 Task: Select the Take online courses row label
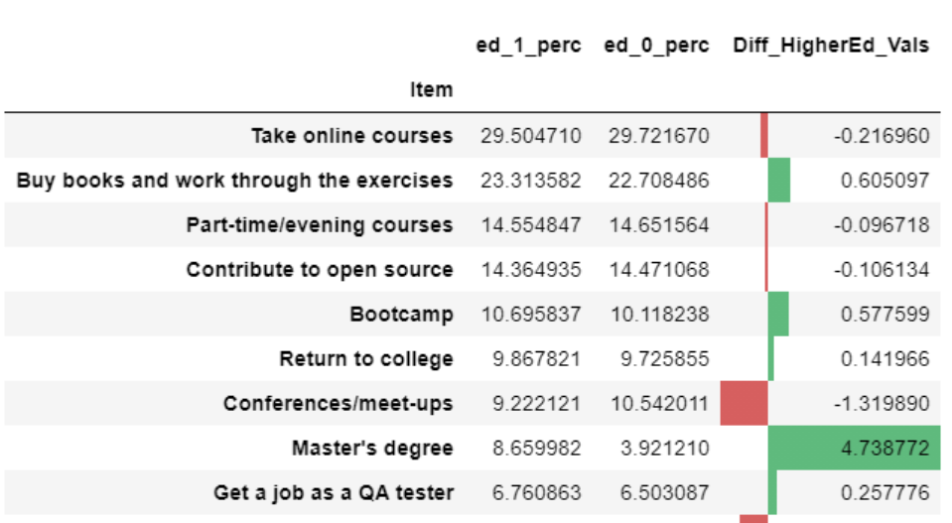coord(351,135)
